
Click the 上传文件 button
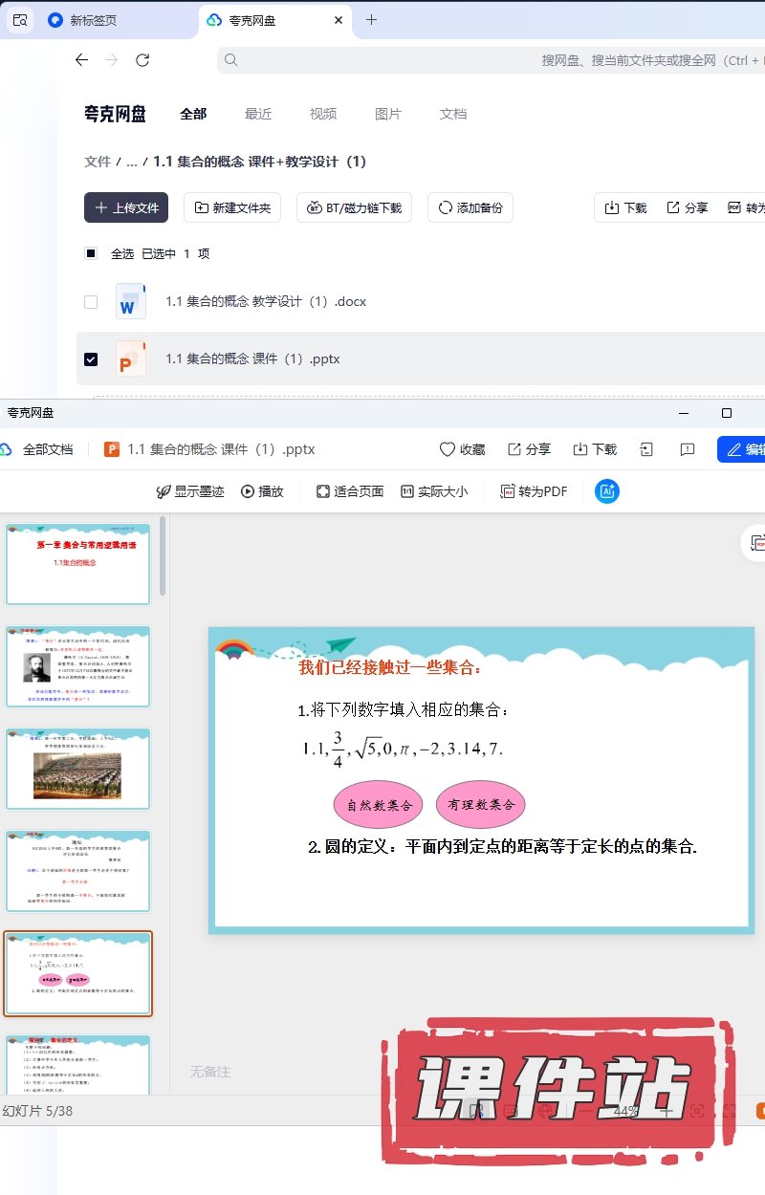[126, 207]
